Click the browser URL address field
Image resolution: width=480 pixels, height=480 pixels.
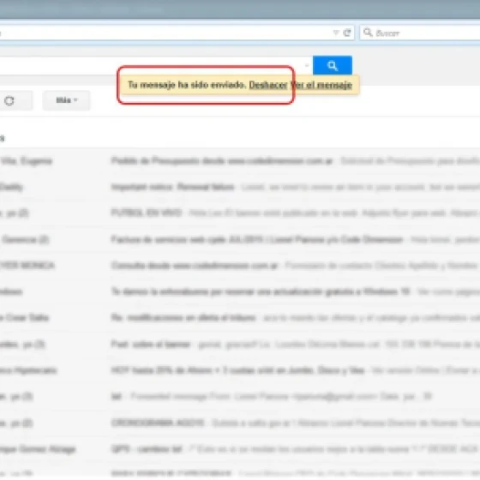pyautogui.click(x=165, y=33)
